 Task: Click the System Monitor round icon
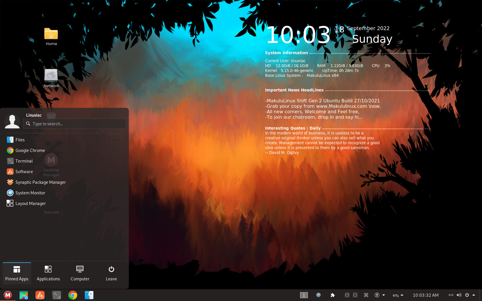(x=10, y=193)
